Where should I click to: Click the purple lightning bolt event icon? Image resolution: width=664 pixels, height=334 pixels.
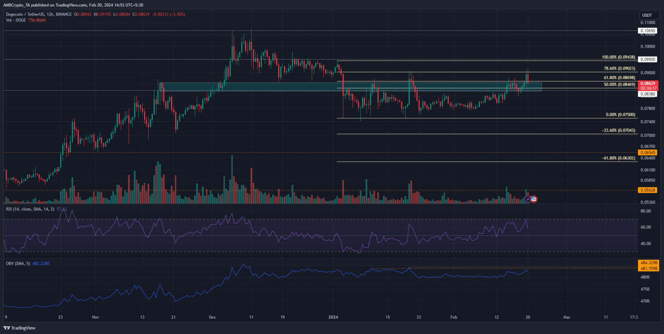point(527,199)
